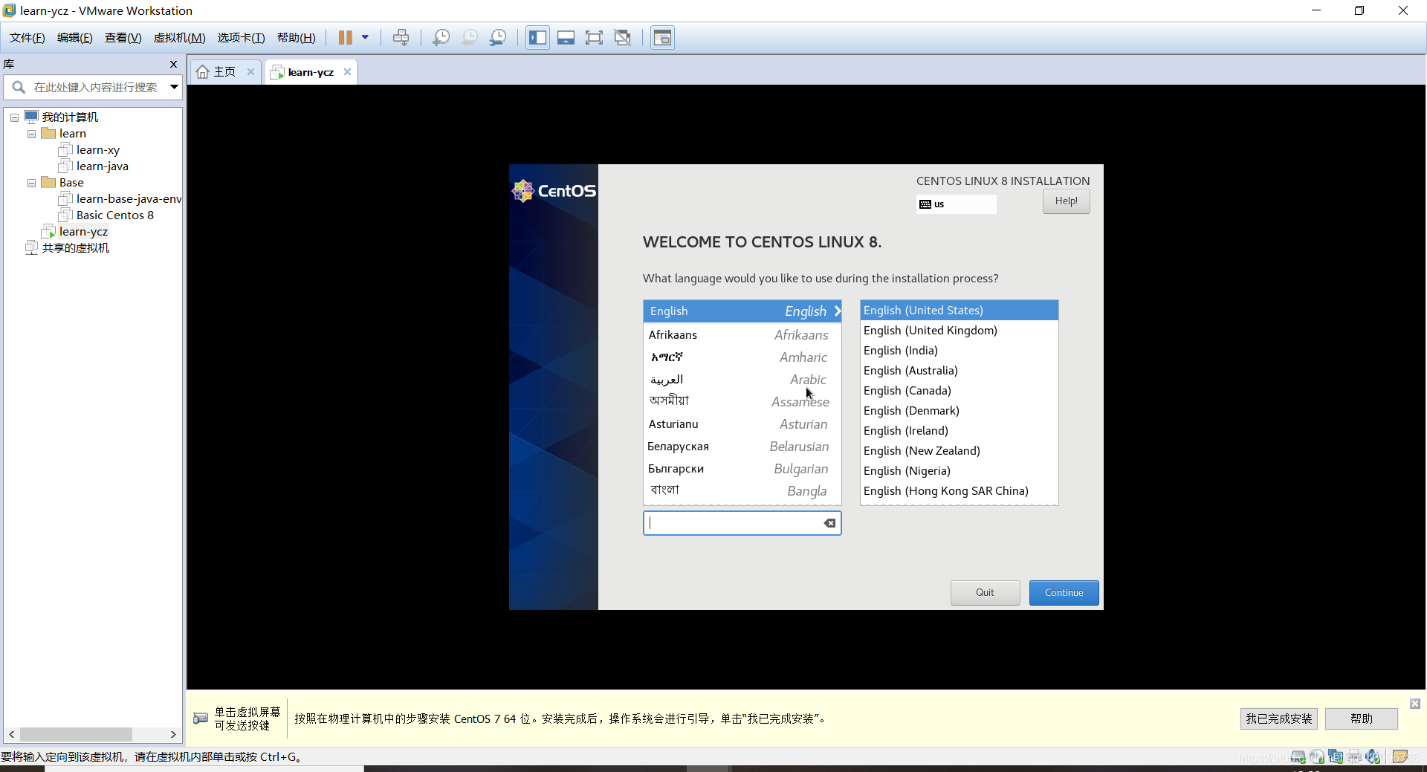Select Amharic in the language list
This screenshot has height=772, width=1427.
[x=742, y=357]
